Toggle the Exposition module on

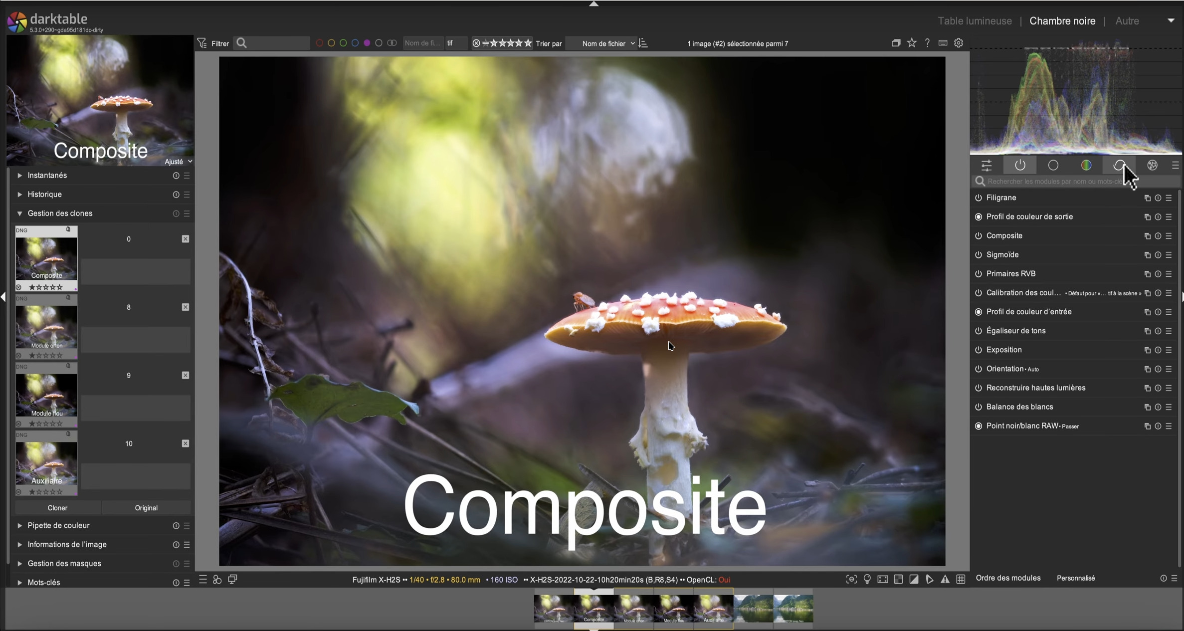pos(979,350)
